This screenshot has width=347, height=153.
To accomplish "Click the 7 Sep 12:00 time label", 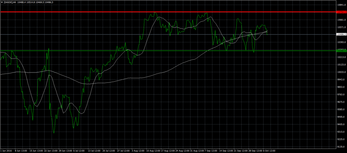I will point(210,151).
